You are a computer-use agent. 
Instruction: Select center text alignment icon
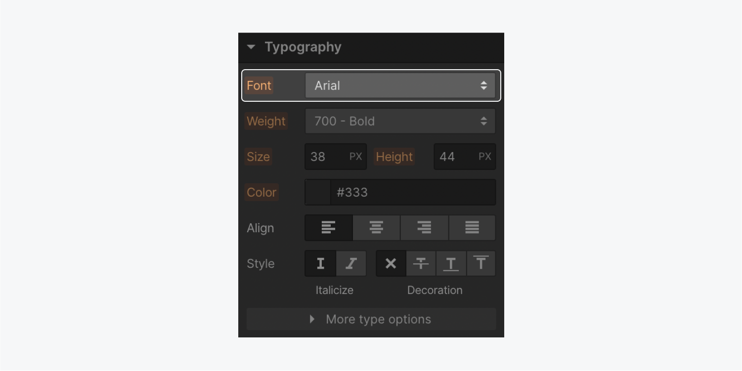(x=376, y=228)
